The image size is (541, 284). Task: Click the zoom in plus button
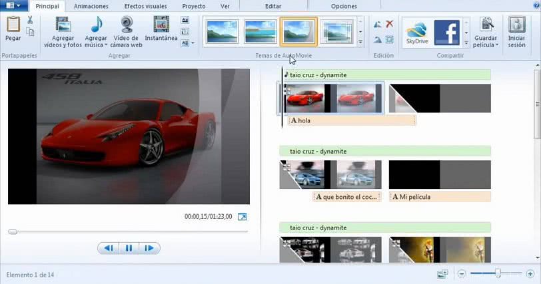click(x=530, y=273)
